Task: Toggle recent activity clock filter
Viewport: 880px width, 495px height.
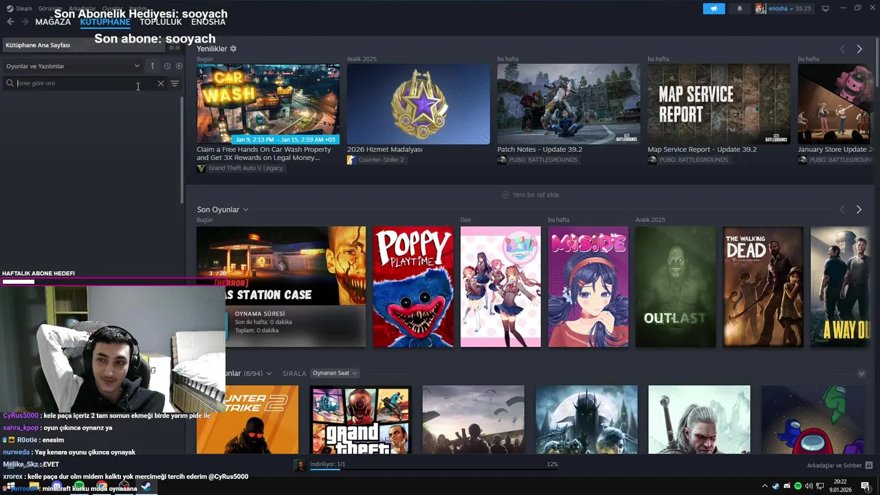Action: click(167, 66)
